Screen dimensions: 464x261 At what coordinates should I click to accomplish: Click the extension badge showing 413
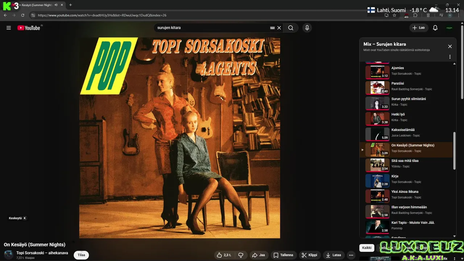[406, 16]
